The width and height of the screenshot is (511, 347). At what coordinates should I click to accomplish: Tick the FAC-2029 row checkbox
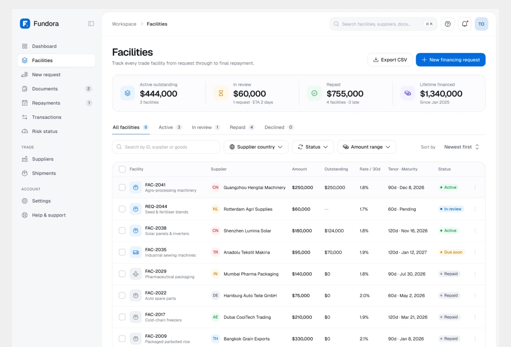pos(122,274)
